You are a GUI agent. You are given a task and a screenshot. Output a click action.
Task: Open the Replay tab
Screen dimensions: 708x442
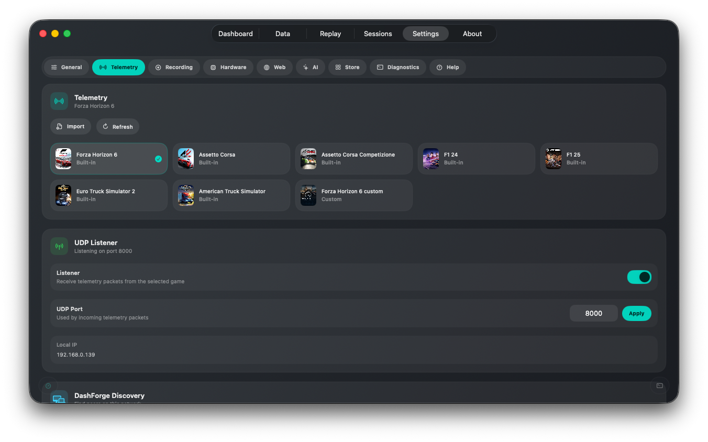click(x=330, y=34)
